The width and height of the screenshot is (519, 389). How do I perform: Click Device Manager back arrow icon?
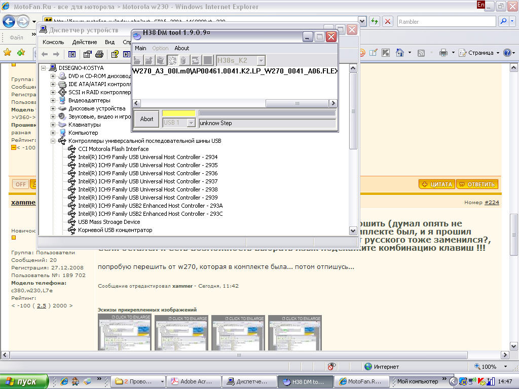pos(45,54)
